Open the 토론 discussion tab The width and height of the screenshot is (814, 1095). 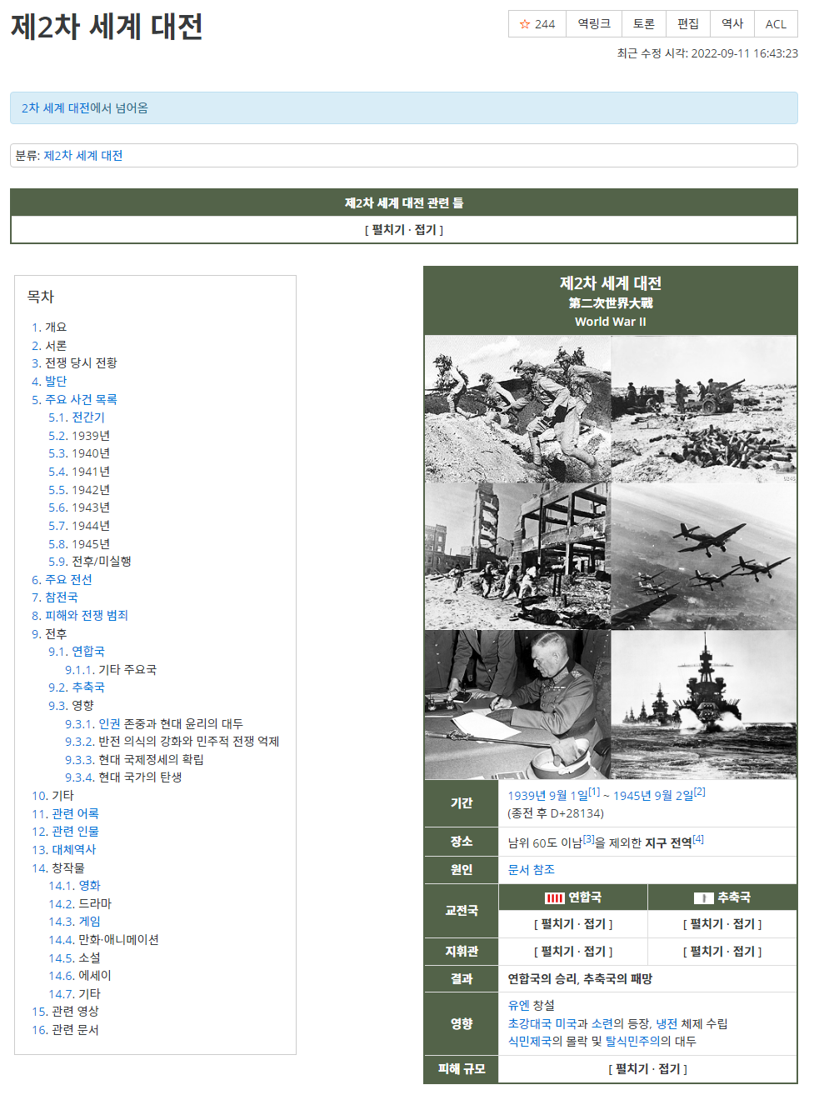click(644, 24)
